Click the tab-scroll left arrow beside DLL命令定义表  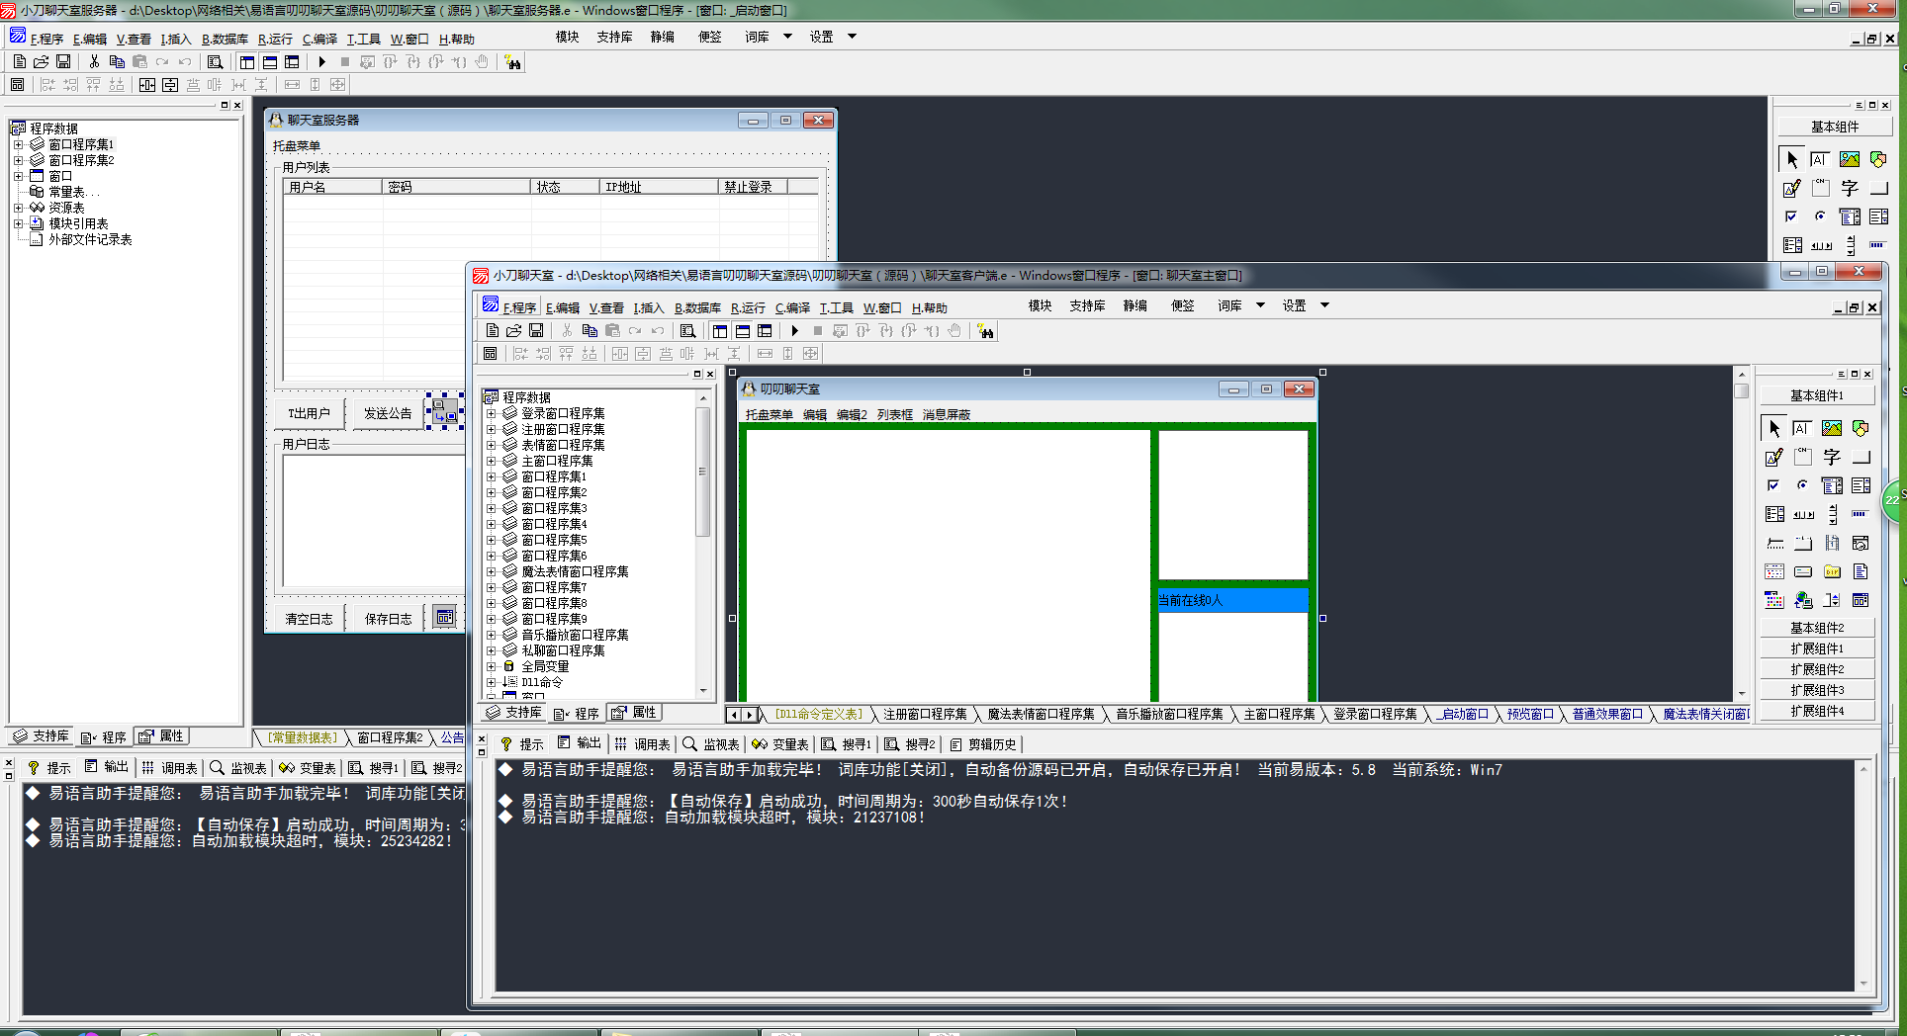coord(734,715)
